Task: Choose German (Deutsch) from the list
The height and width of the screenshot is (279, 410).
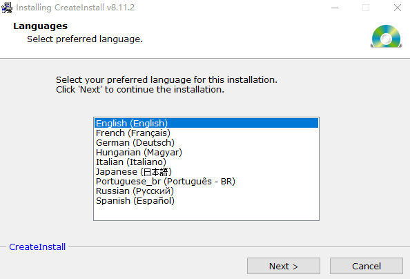Action: pos(206,142)
